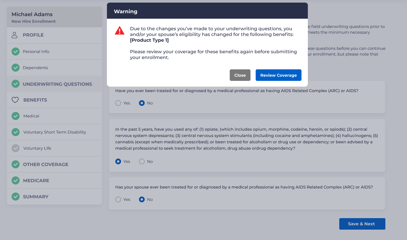Click the grey checkmark beside Voluntary Life
The height and width of the screenshot is (240, 407).
tap(16, 148)
